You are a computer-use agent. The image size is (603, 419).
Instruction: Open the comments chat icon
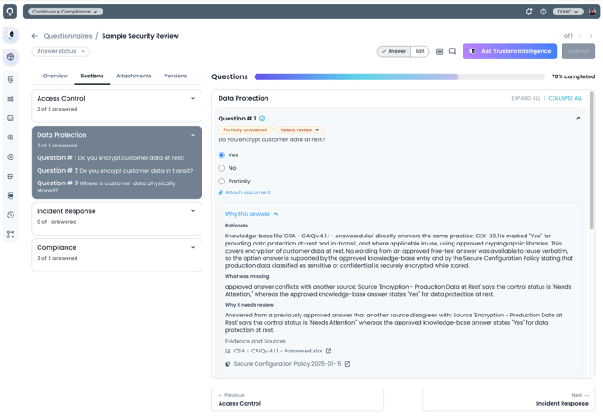453,51
